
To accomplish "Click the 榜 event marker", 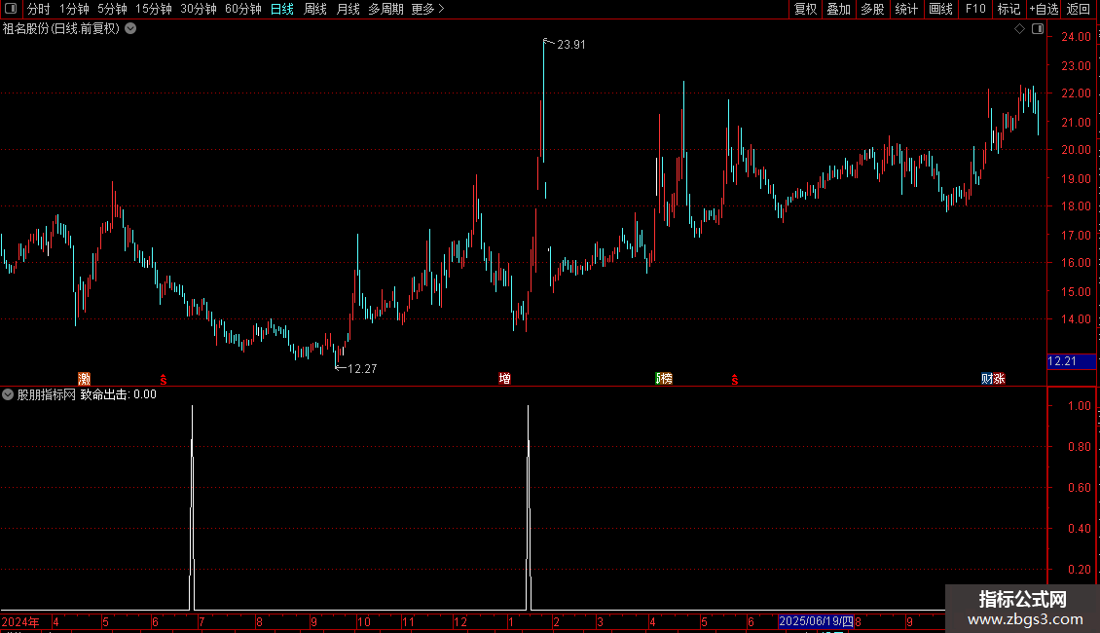I will pos(666,379).
